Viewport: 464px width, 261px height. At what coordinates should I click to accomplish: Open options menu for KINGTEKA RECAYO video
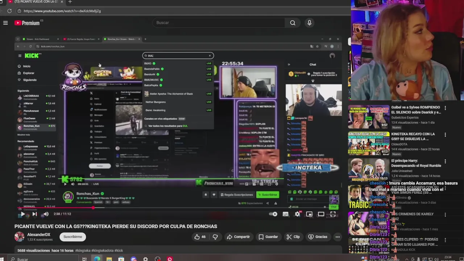tap(445, 134)
